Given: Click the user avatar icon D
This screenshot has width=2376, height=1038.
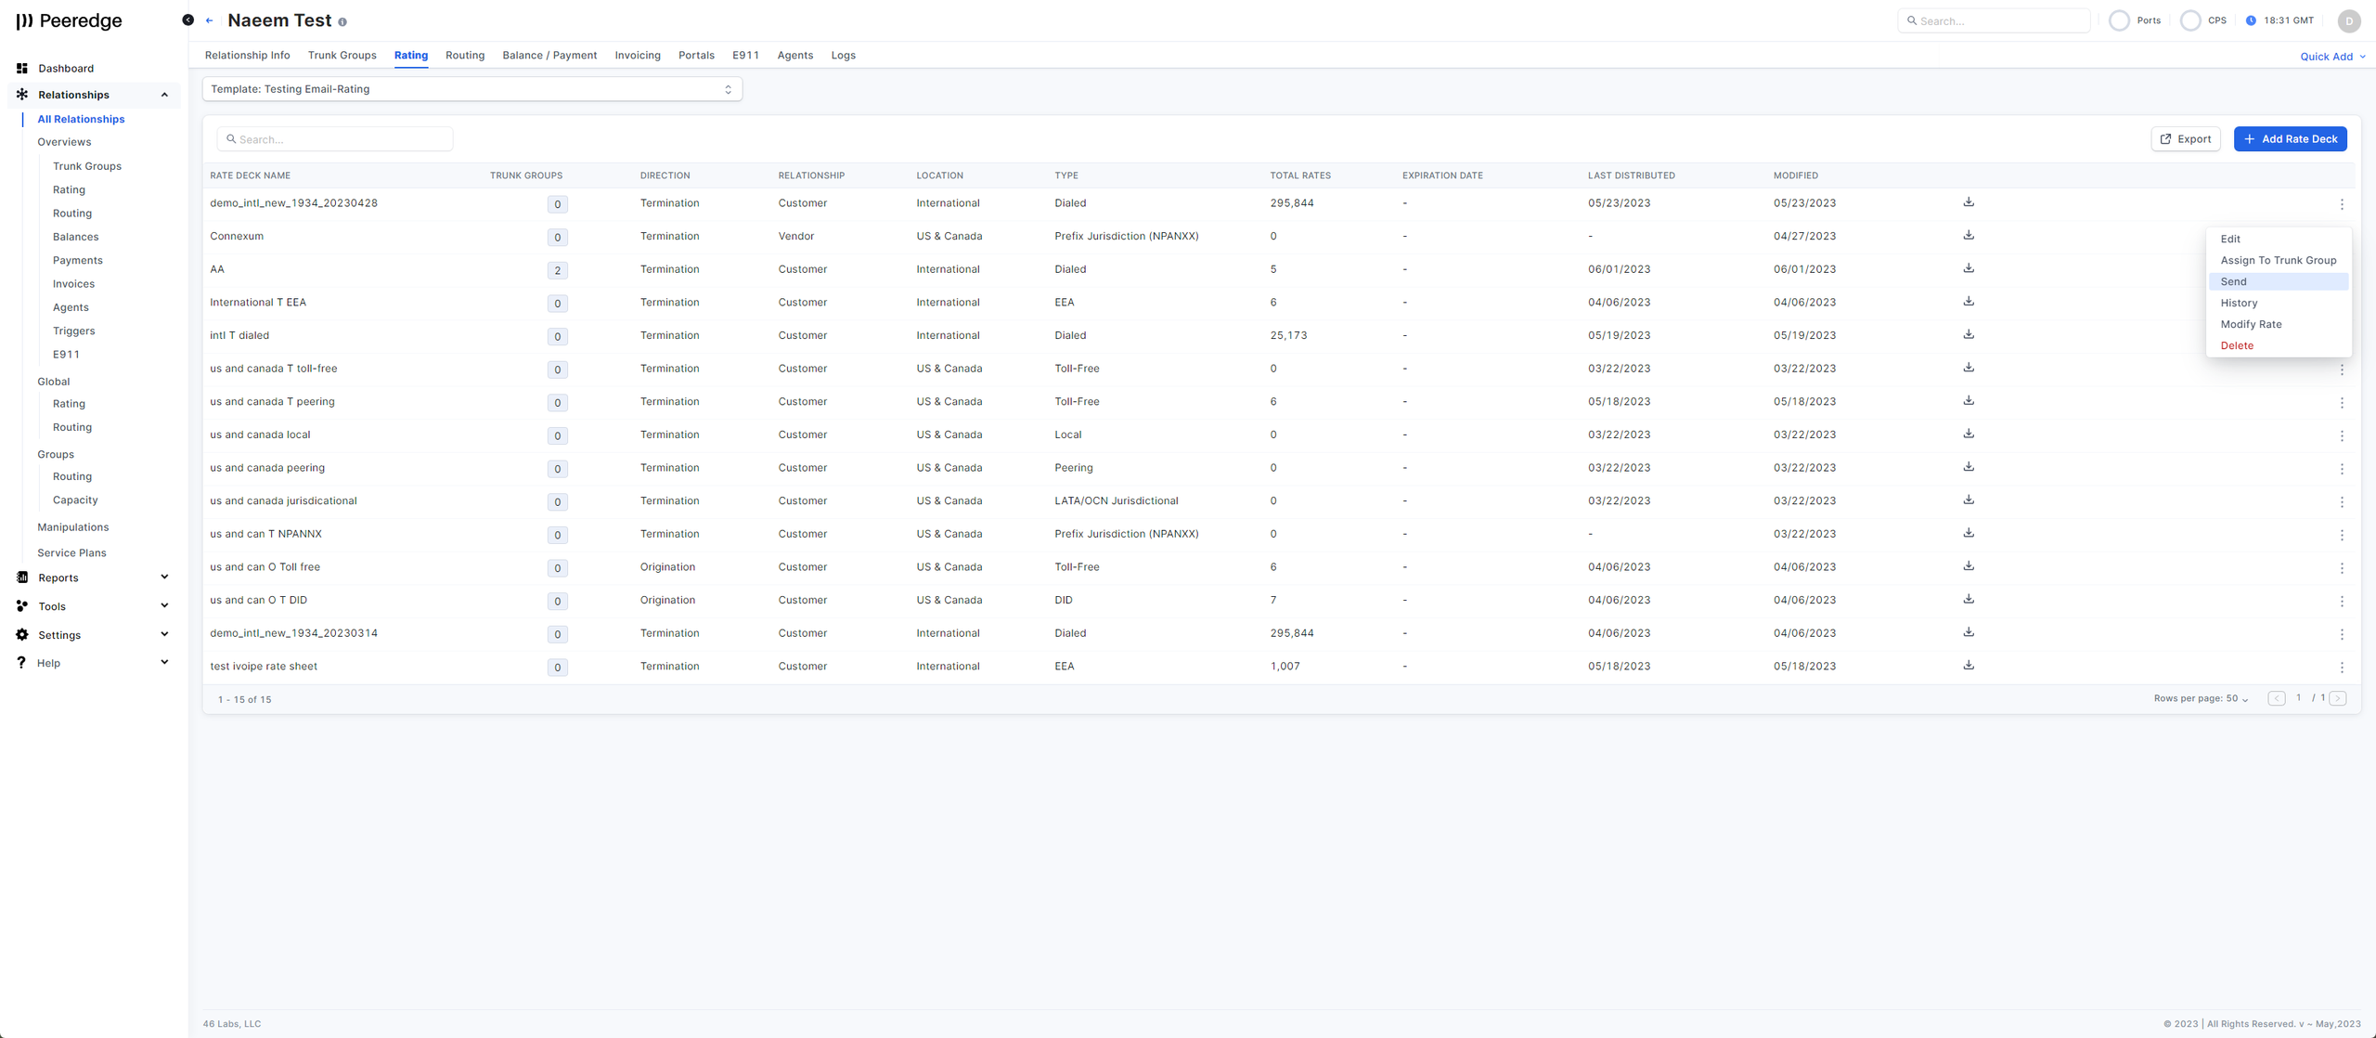Looking at the screenshot, I should pos(2349,20).
